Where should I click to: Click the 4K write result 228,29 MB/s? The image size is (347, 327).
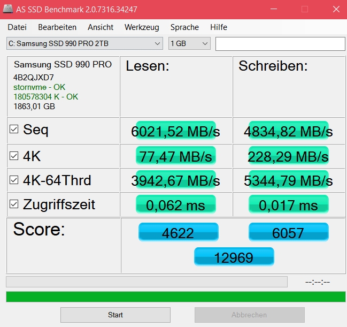(288, 156)
